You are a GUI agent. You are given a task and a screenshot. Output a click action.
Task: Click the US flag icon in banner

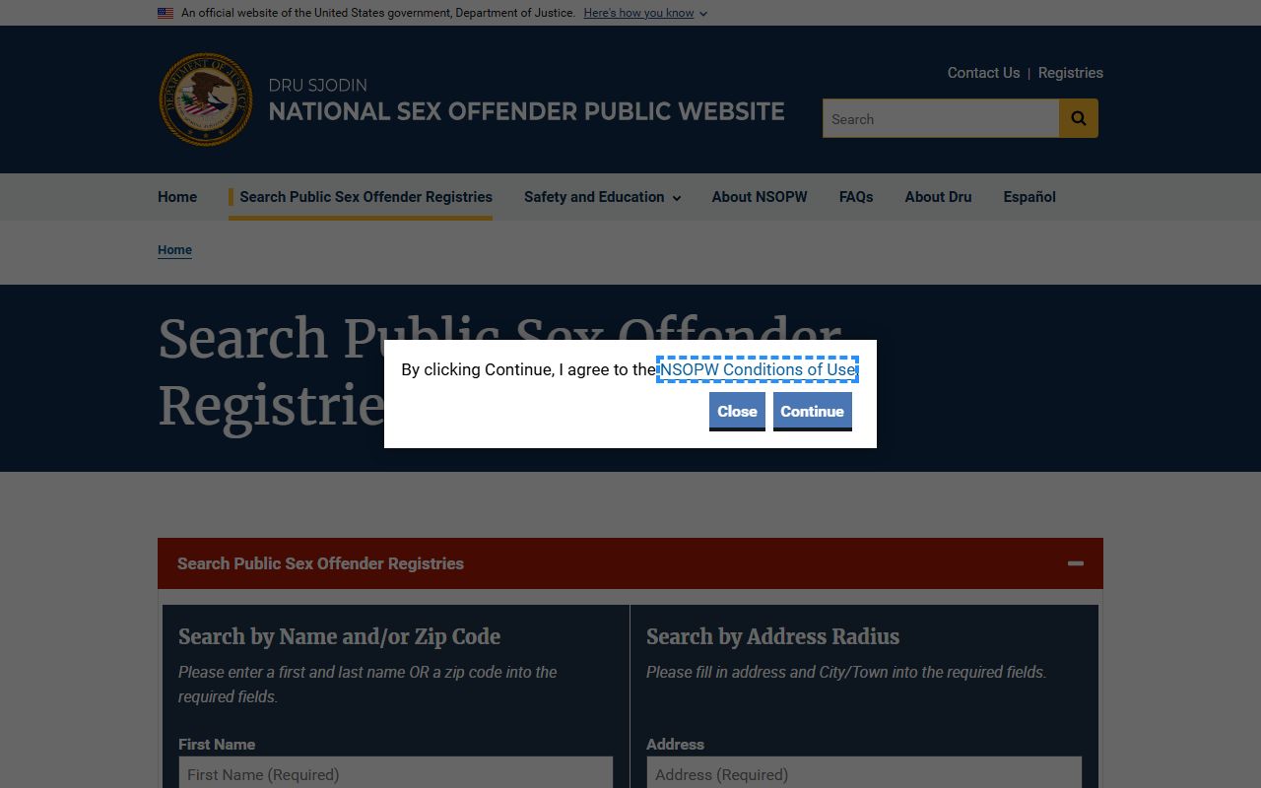pyautogui.click(x=166, y=13)
